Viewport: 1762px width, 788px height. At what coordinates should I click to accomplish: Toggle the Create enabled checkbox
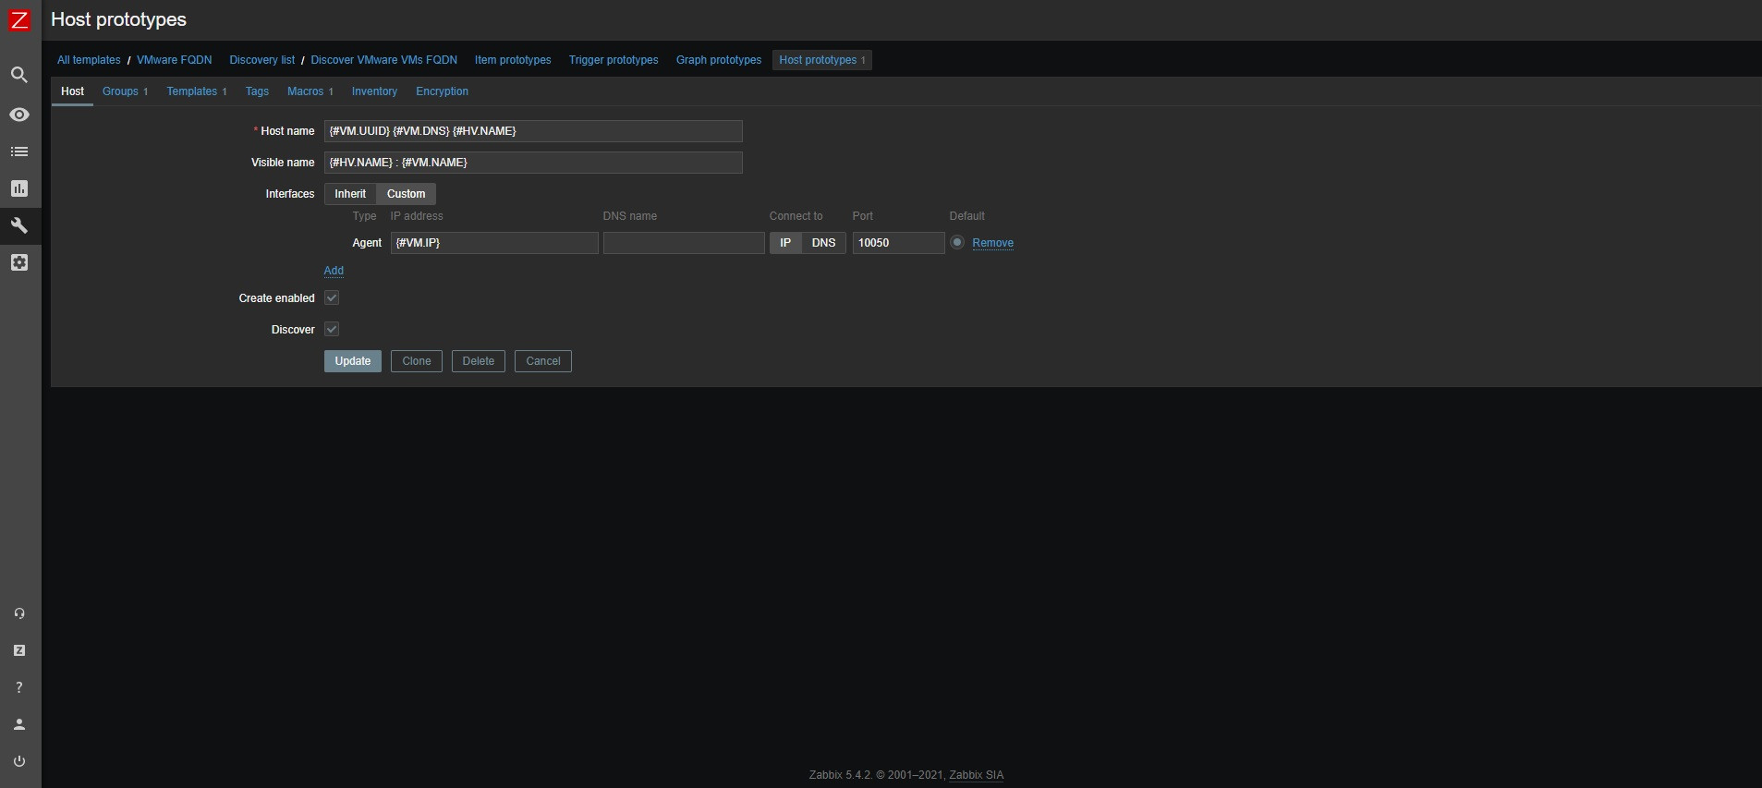pyautogui.click(x=332, y=298)
